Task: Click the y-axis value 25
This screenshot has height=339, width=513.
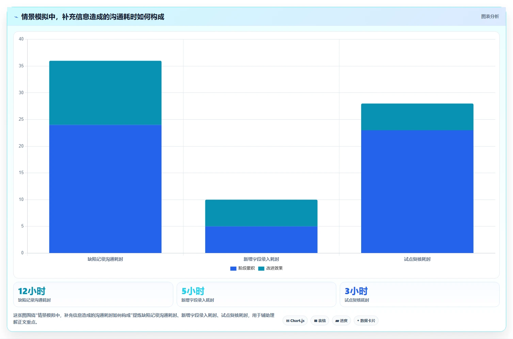Action: click(21, 119)
